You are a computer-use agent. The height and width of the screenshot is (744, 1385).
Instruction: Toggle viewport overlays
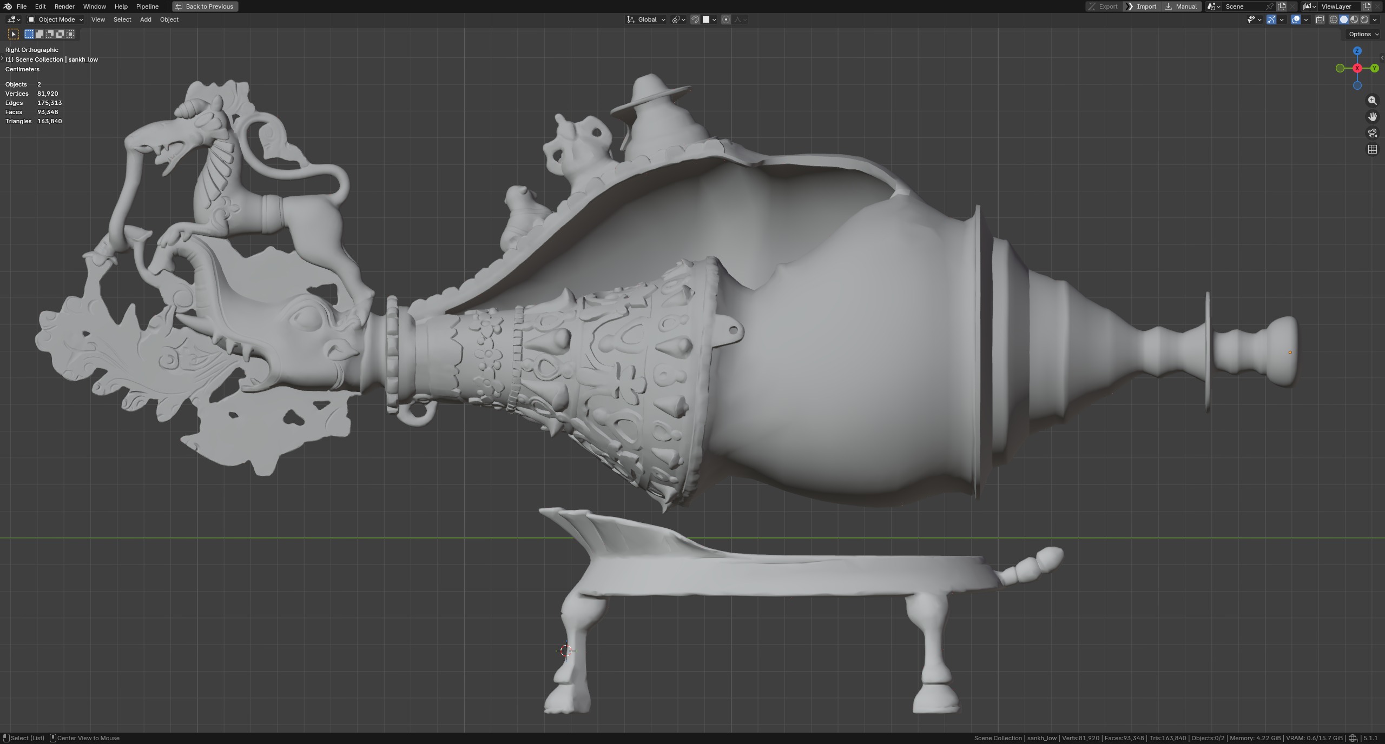[1296, 19]
